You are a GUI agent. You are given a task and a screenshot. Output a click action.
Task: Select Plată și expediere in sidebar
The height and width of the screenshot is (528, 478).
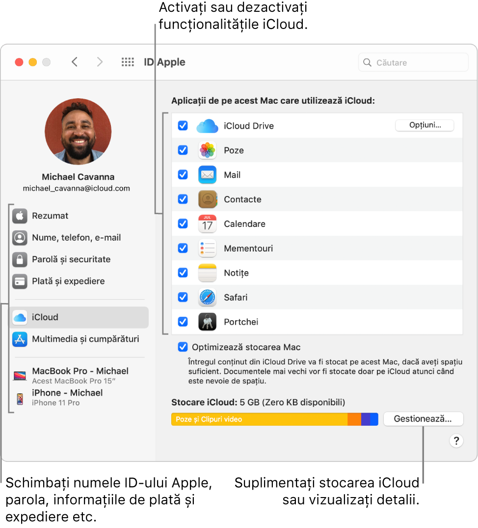click(x=80, y=281)
